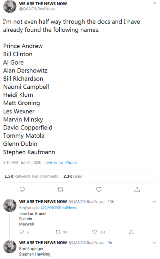Open the avatar on the Ron Eppinger reply
The height and width of the screenshot is (259, 160).
pyautogui.click(x=10, y=247)
